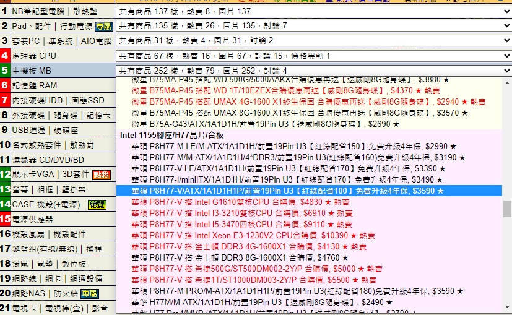Screen dimensions: 512x315
Task: Collapse the 主機板 MB dropdown showing 252 items
Action: click(313, 71)
